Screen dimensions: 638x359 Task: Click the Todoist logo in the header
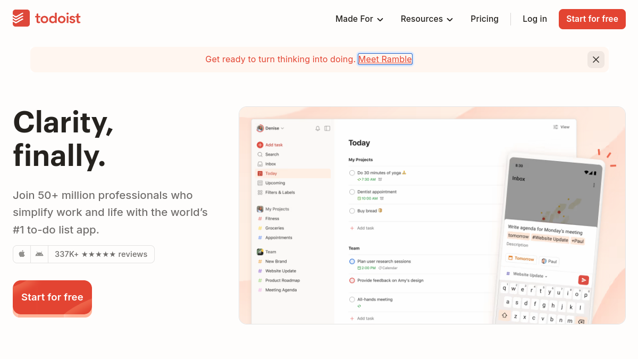tap(47, 19)
